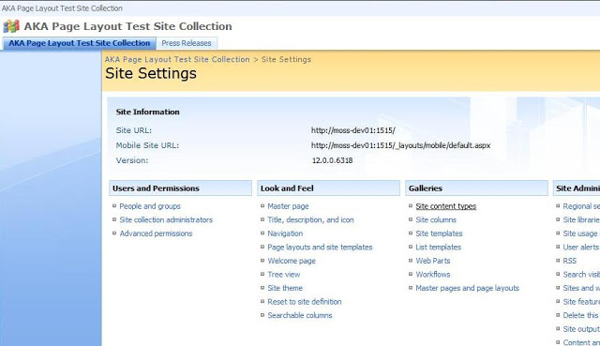This screenshot has width=600, height=346.
Task: Open the RSS settings link
Action: coord(570,261)
